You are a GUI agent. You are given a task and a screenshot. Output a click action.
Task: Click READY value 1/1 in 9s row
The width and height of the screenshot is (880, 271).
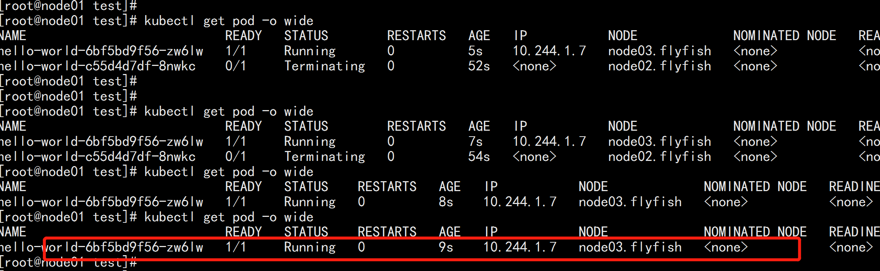[236, 247]
